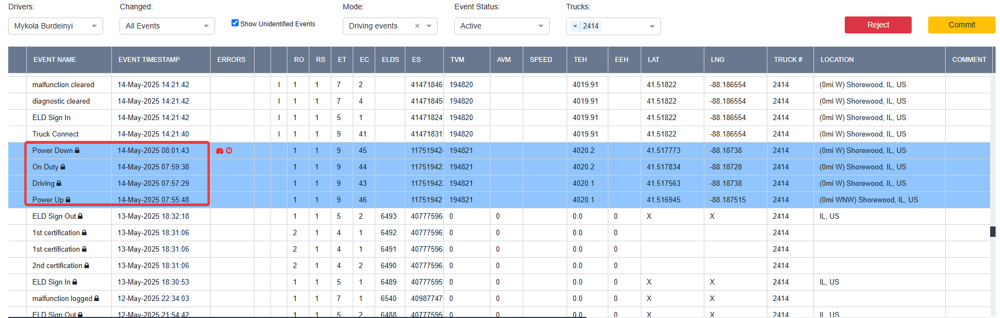Expand the All Events changed dropdown
This screenshot has width=1000, height=318.
coord(167,26)
